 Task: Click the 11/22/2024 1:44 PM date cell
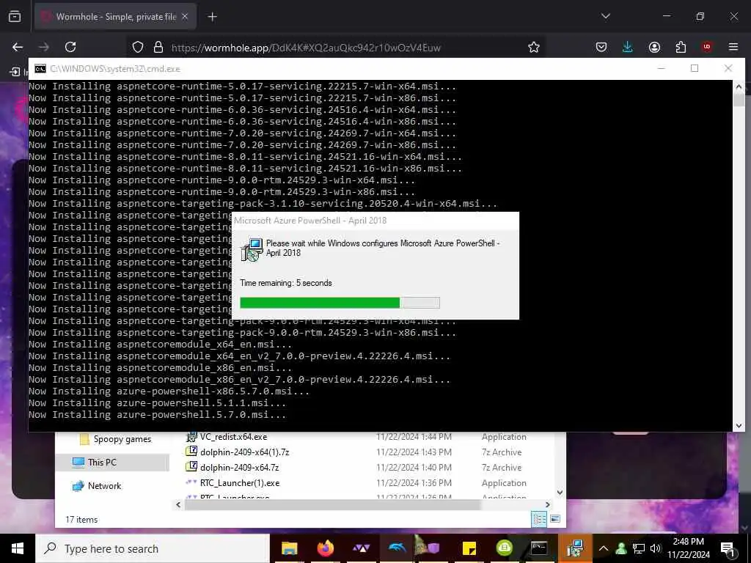[414, 437]
